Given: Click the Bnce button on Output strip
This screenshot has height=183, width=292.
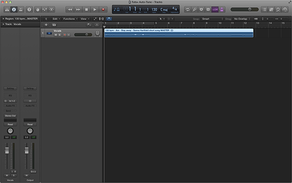Looking at the screenshot, I should click(33, 172).
